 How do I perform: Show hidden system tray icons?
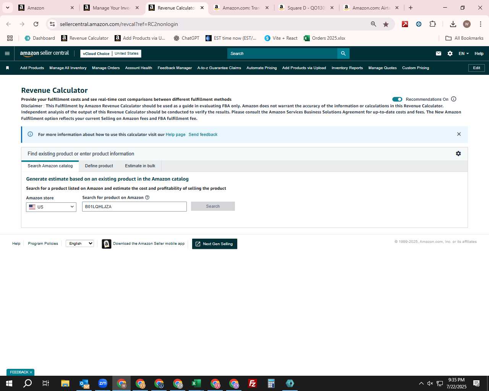[421, 383]
